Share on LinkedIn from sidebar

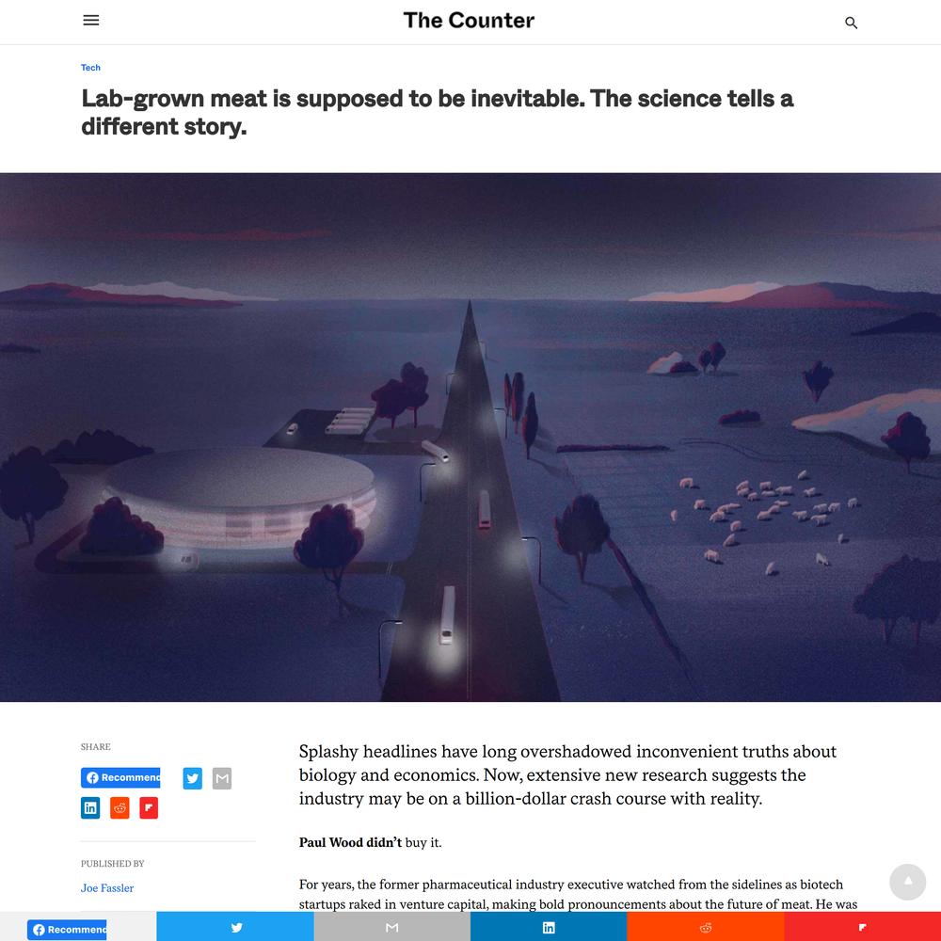(90, 807)
